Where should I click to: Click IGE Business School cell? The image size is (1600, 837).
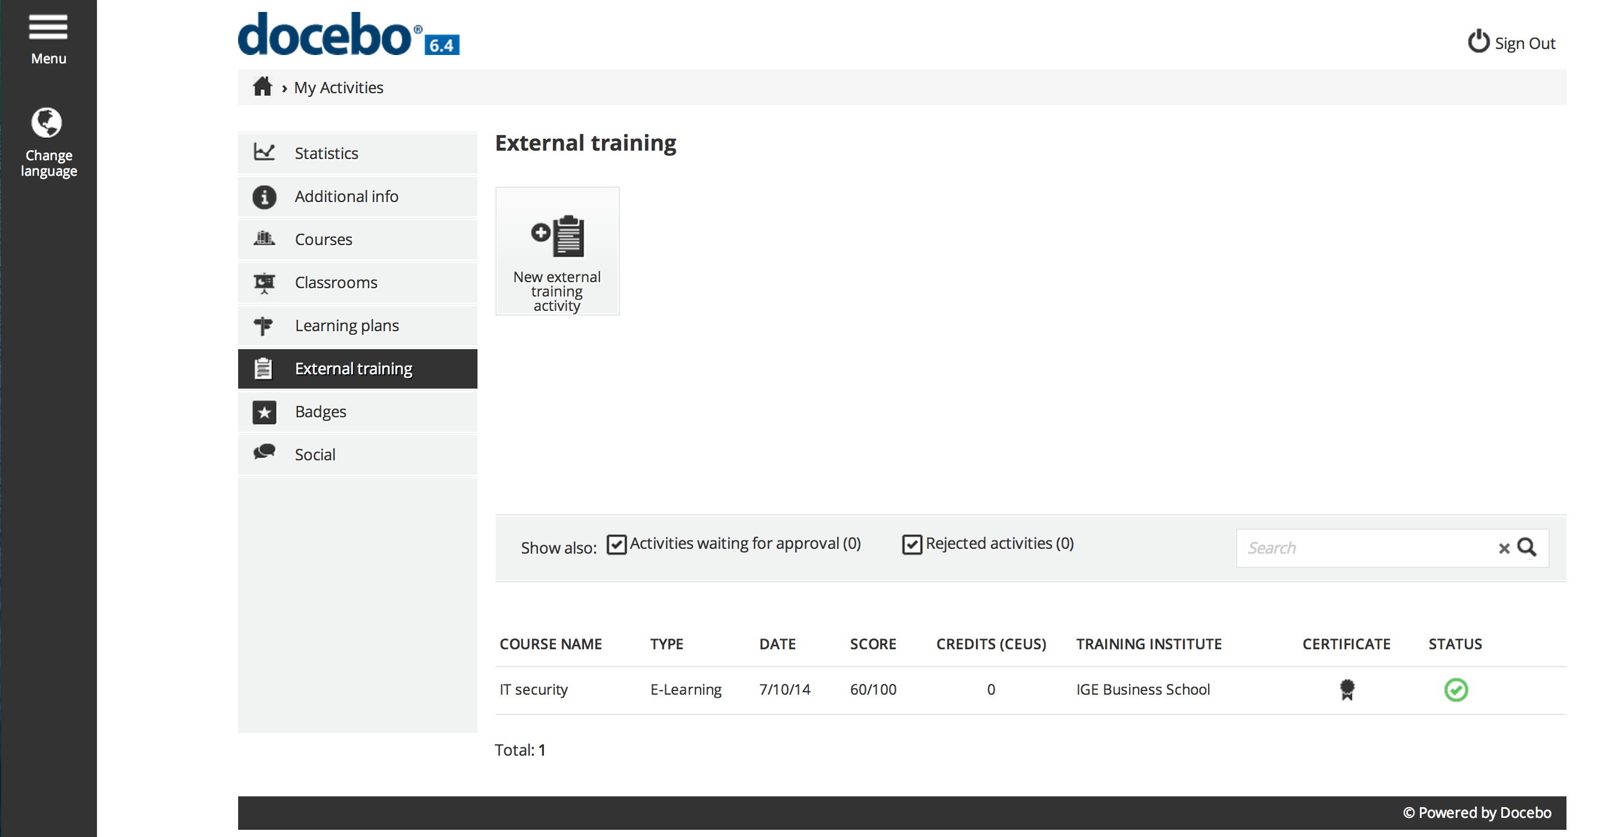(1143, 689)
